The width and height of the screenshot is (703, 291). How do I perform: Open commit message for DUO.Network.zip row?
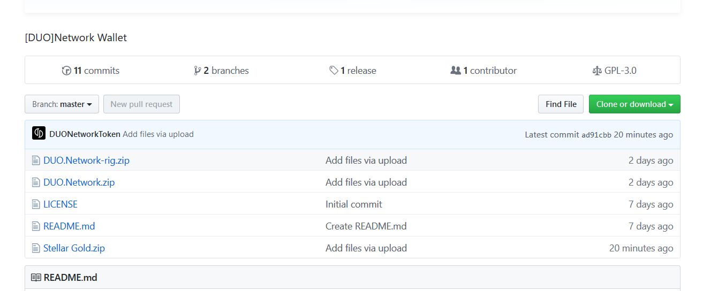tap(366, 182)
